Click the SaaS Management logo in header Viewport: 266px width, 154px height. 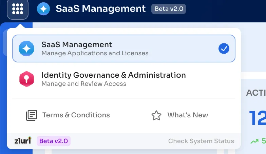coord(43,9)
